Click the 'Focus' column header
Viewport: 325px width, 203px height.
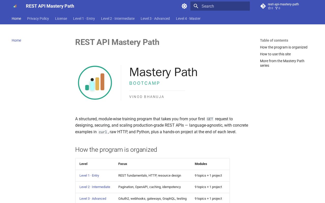[123, 164]
